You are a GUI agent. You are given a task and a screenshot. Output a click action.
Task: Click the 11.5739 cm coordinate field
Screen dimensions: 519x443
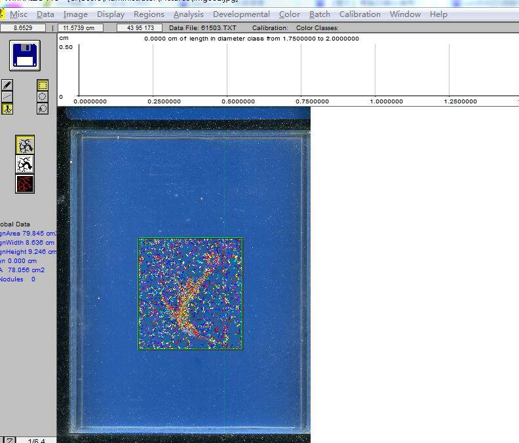pyautogui.click(x=81, y=28)
